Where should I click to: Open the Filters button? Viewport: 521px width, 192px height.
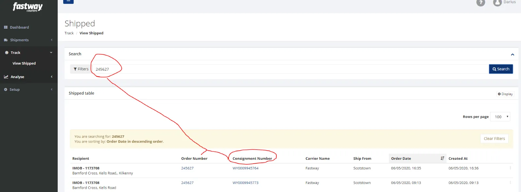[81, 69]
